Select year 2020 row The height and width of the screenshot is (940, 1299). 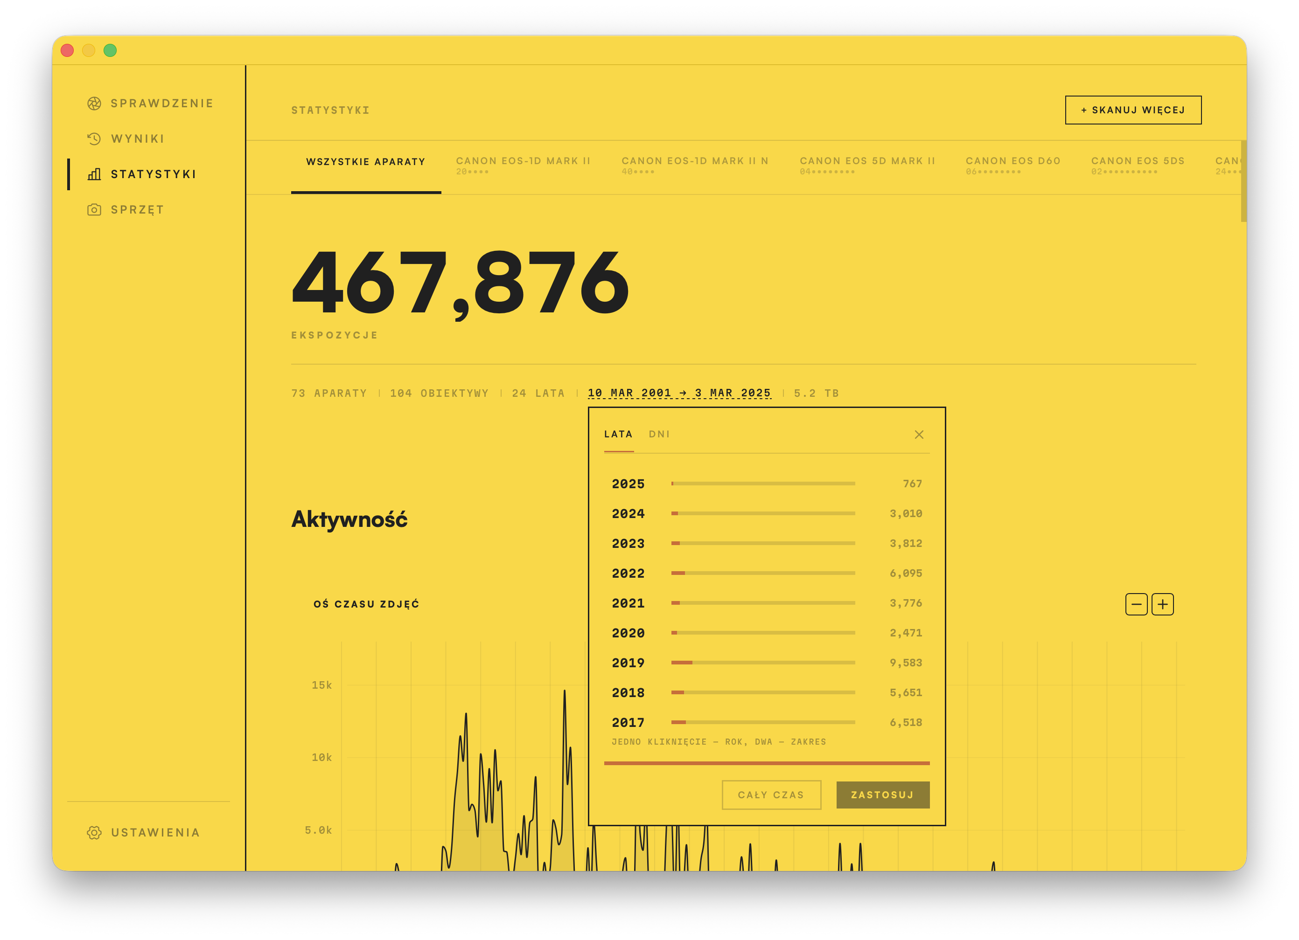pos(766,633)
